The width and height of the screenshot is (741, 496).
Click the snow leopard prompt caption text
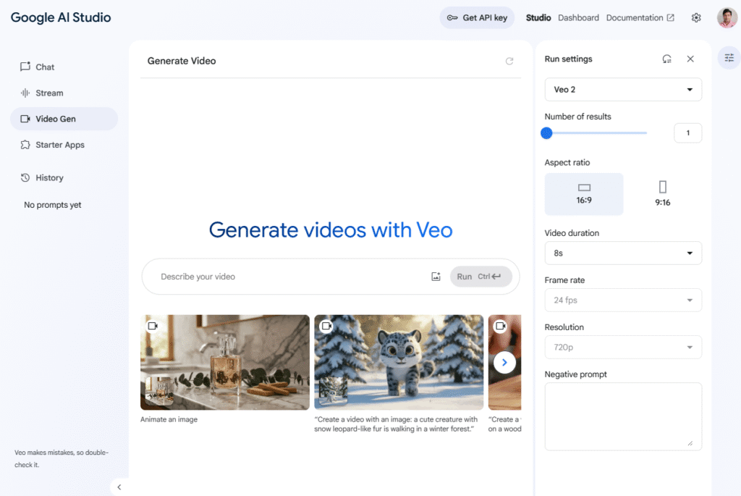(x=396, y=424)
